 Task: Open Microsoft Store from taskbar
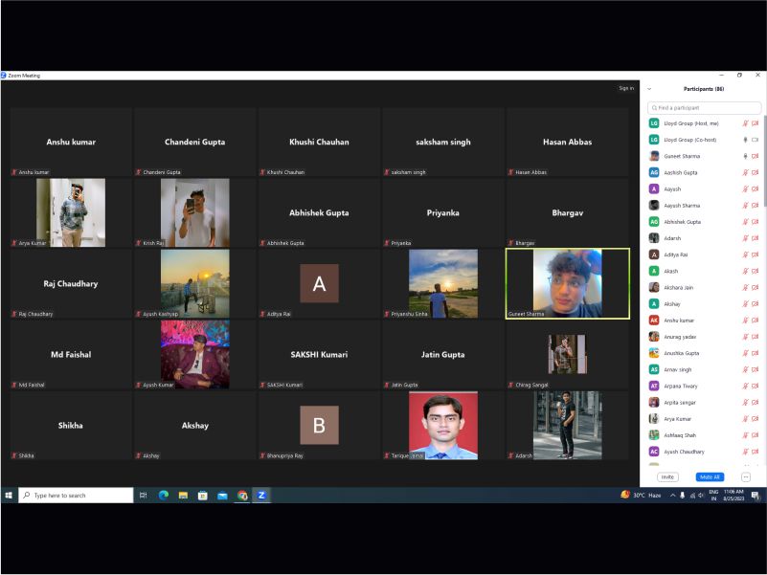[x=202, y=496]
